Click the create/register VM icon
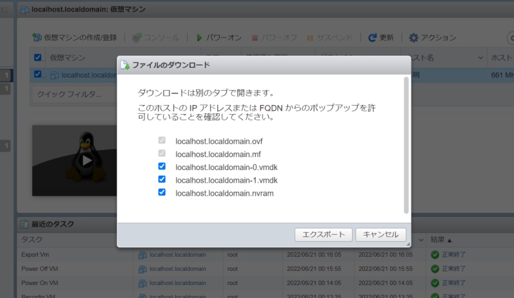Screen dimensions: 514x298 point(37,38)
